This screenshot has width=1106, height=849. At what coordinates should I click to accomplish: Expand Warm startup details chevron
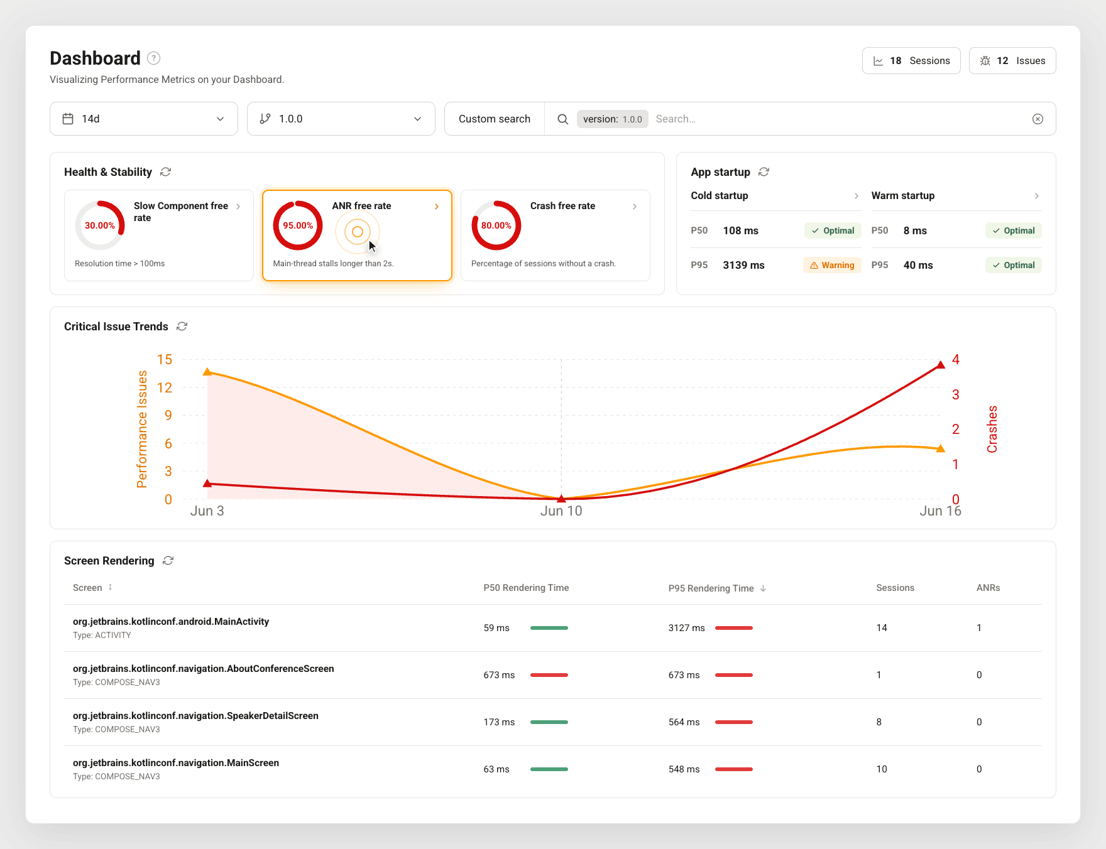(x=1037, y=196)
